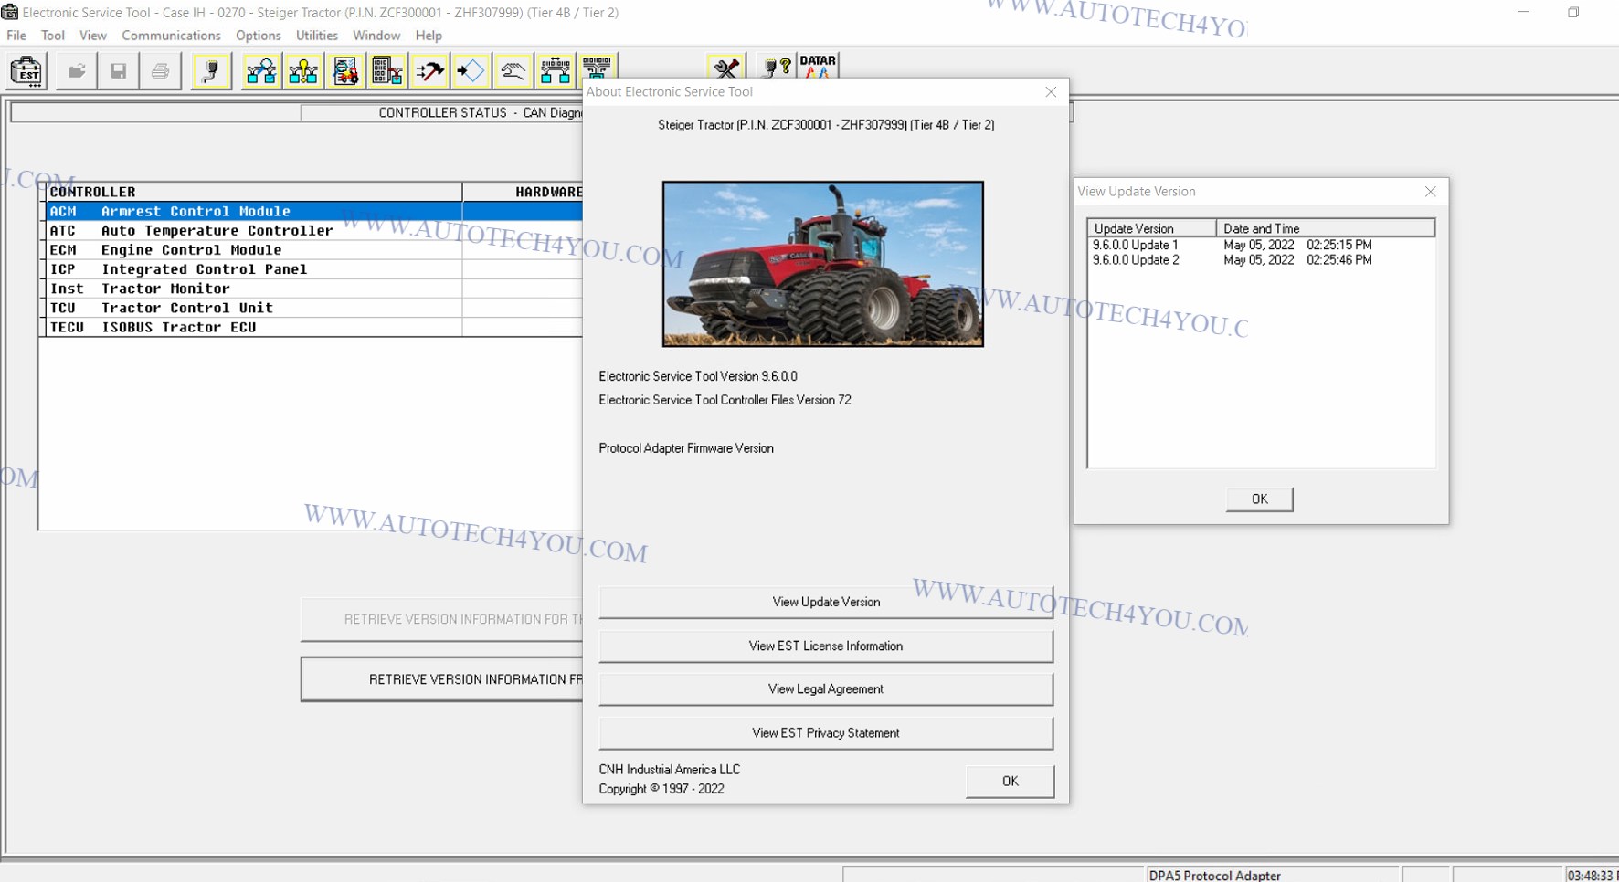Click View EST License Information button
This screenshot has width=1619, height=882.
[825, 646]
